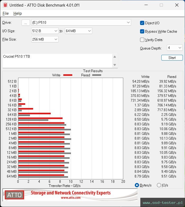Click the 185.13 MB/s write value
Screen dimensions: 185x207
(140, 91)
